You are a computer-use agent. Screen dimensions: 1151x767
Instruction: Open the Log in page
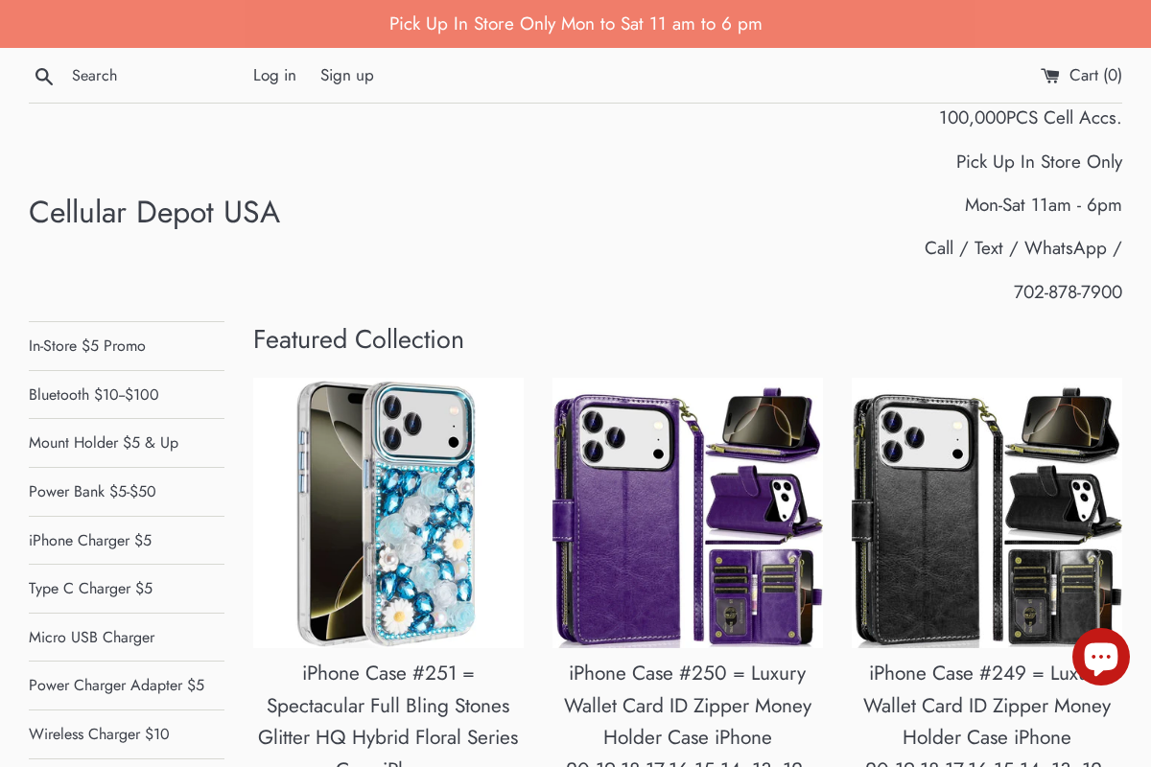pyautogui.click(x=274, y=75)
